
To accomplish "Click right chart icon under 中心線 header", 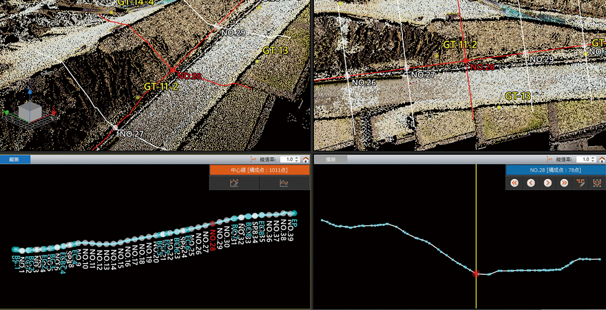I will click(x=284, y=183).
